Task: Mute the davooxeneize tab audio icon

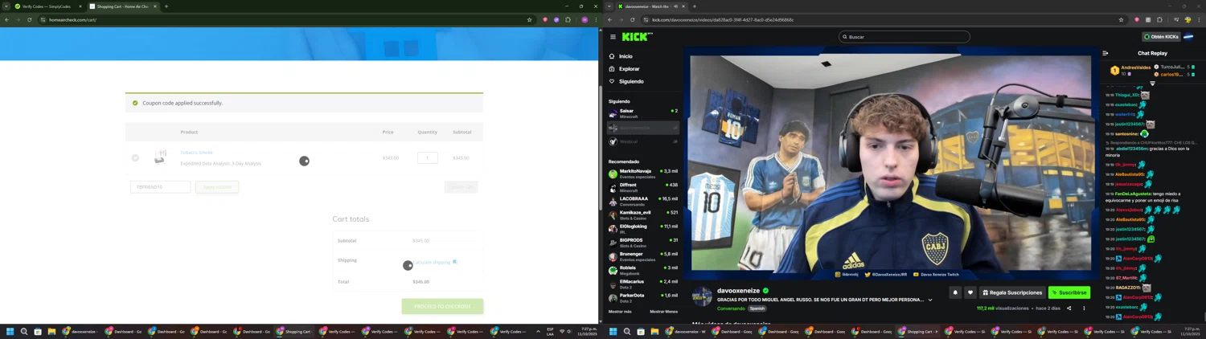Action: (x=675, y=6)
